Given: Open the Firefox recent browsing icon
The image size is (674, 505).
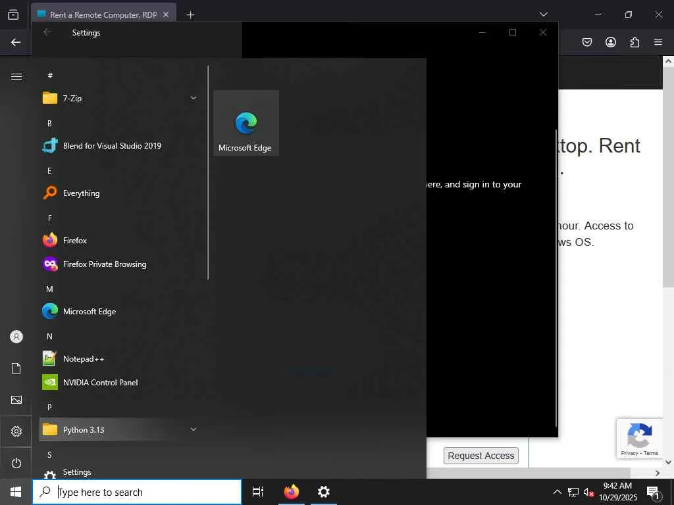Looking at the screenshot, I should 13,14.
